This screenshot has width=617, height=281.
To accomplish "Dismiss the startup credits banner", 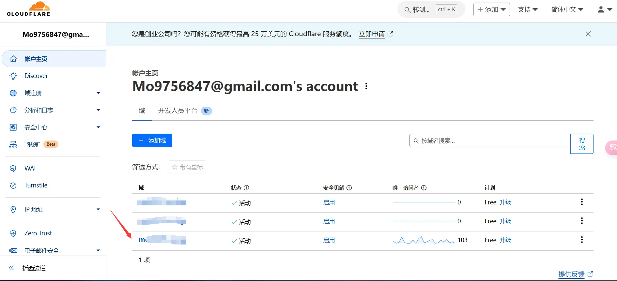I will click(x=588, y=34).
